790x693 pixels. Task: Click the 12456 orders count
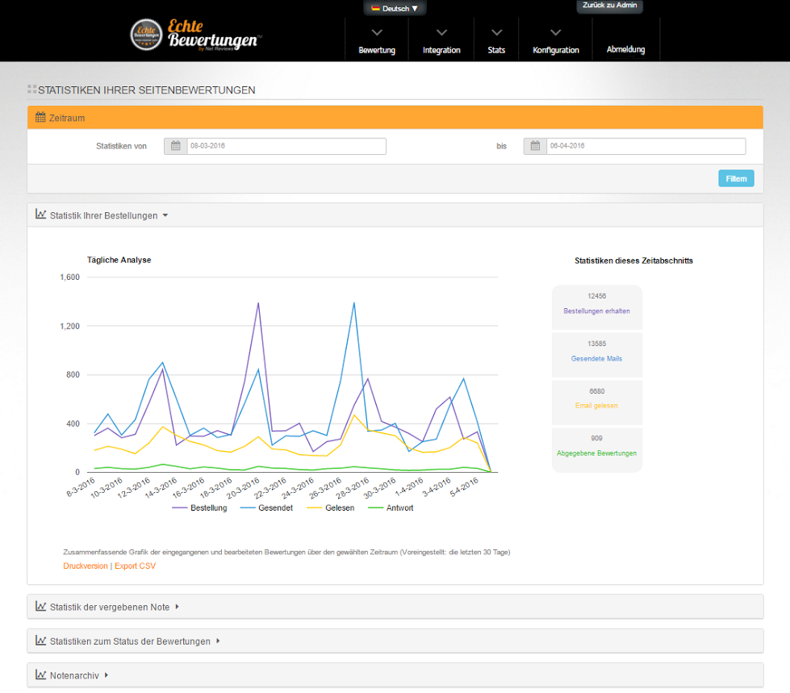point(596,296)
